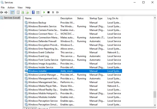Click gear icon beside Windows Installer
Viewport: 157px width, 109px height.
click(x=26, y=71)
